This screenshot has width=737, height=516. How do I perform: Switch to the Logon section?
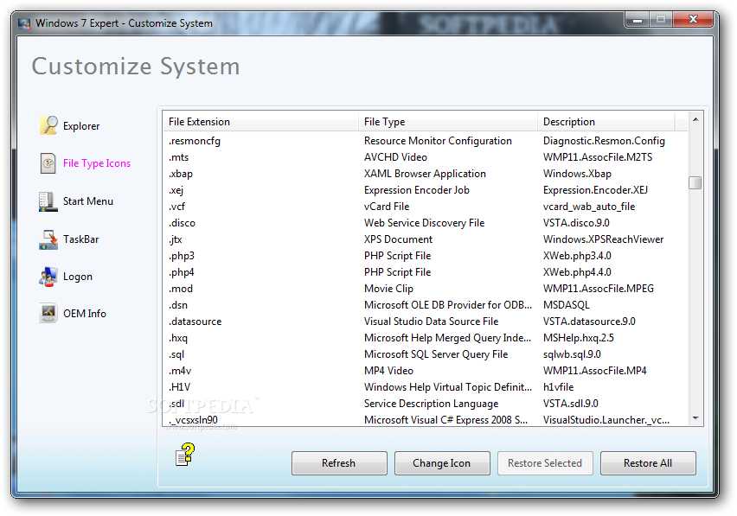78,277
